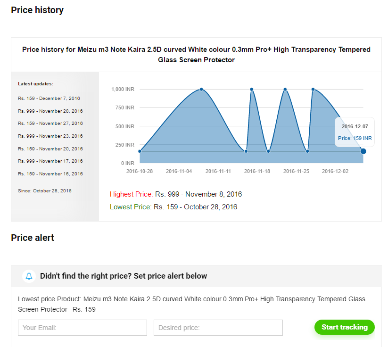The image size is (388, 355).
Task: Click the green Lowest Price label
Action: click(131, 207)
